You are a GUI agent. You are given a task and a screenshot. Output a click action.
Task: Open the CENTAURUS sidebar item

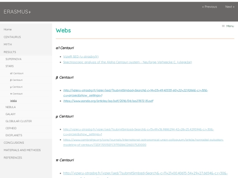coord(12,37)
